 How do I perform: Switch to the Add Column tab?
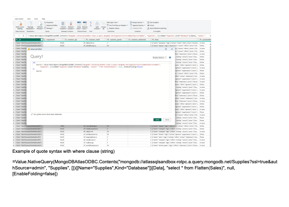19,19
